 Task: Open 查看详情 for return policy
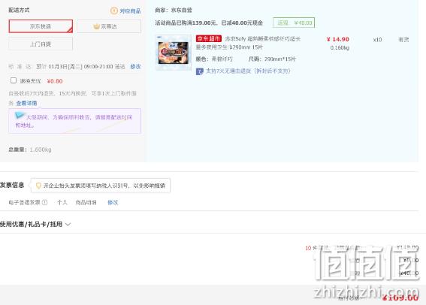(26, 103)
